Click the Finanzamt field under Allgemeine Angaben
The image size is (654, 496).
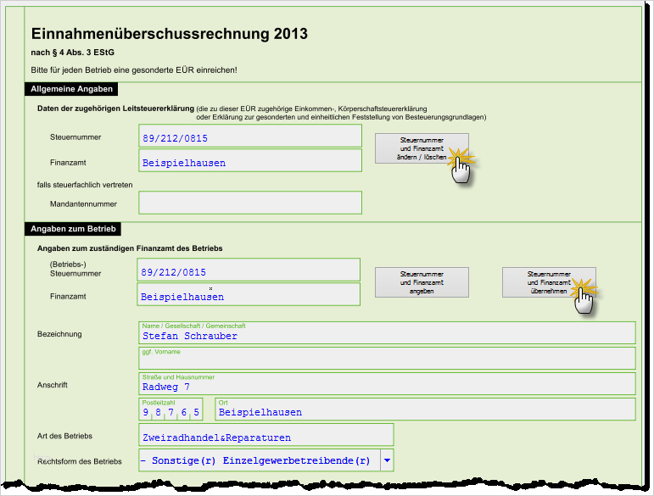[250, 160]
